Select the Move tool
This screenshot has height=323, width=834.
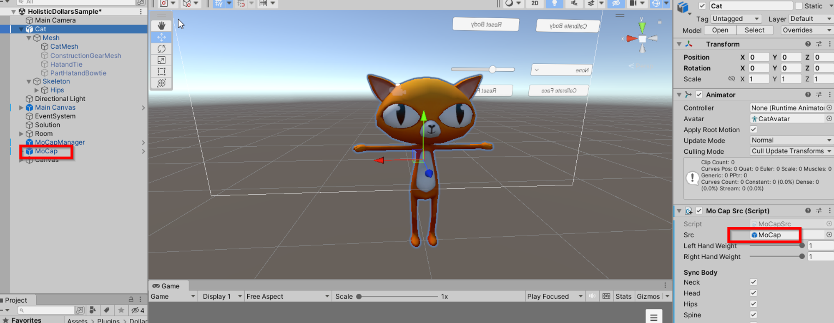coord(161,38)
